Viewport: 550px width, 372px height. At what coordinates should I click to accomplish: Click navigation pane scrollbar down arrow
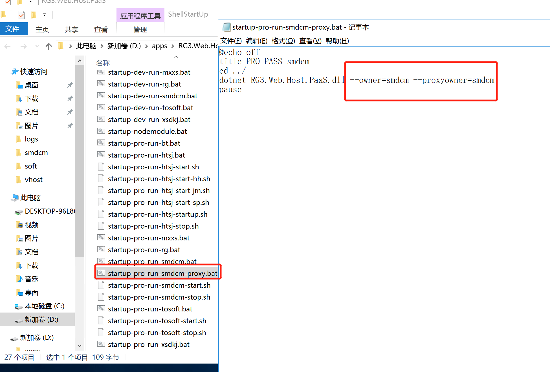coord(80,346)
